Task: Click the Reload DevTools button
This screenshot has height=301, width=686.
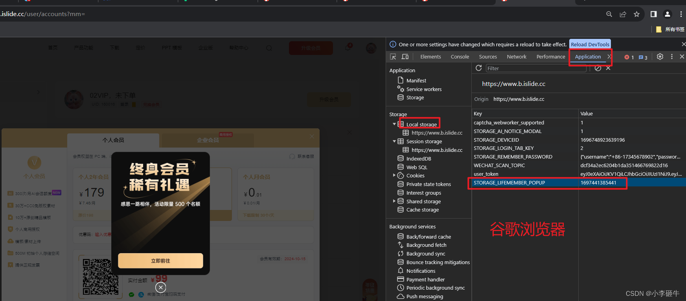Action: pos(590,44)
